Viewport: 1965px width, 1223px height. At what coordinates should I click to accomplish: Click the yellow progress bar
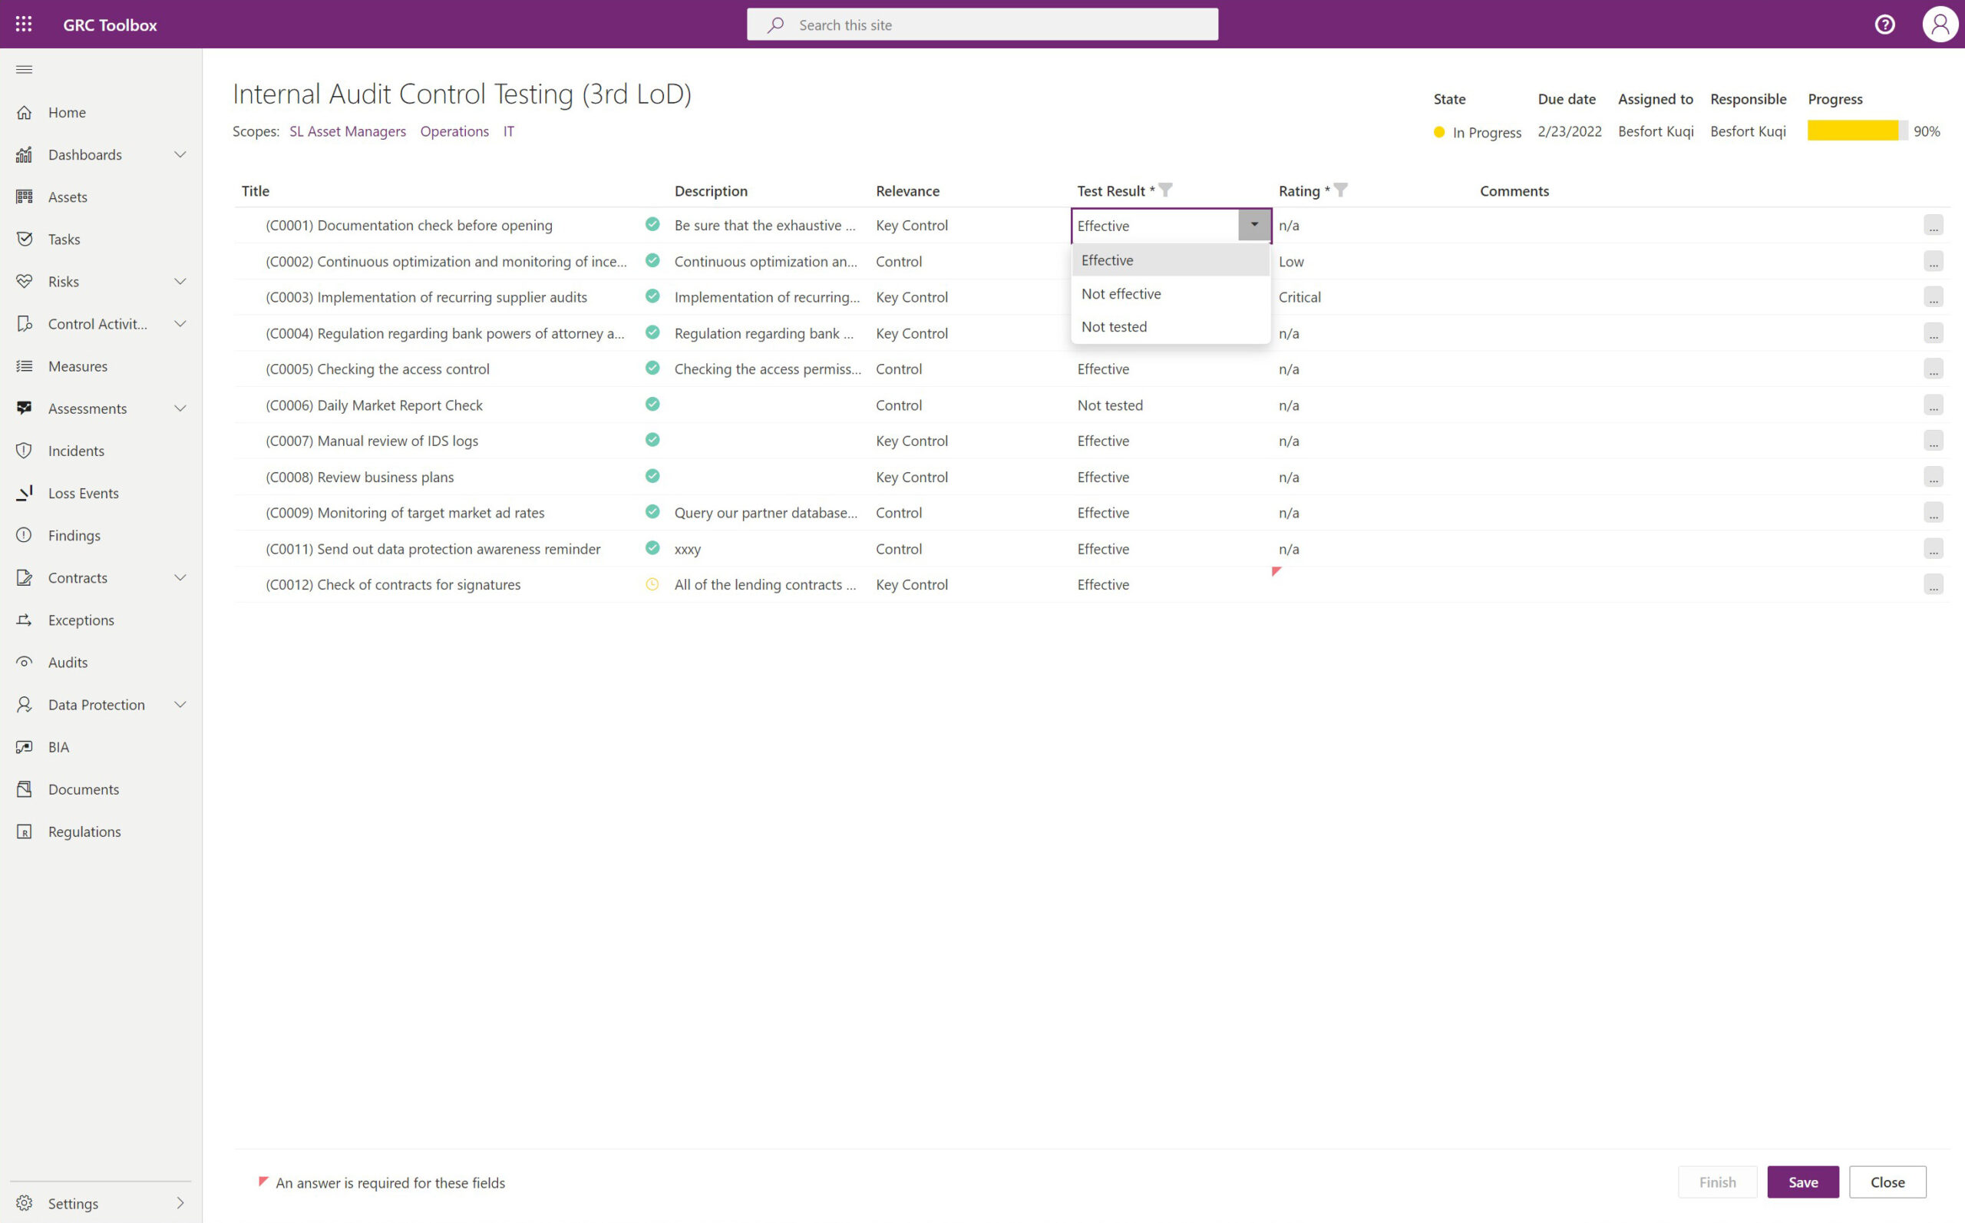click(x=1854, y=130)
